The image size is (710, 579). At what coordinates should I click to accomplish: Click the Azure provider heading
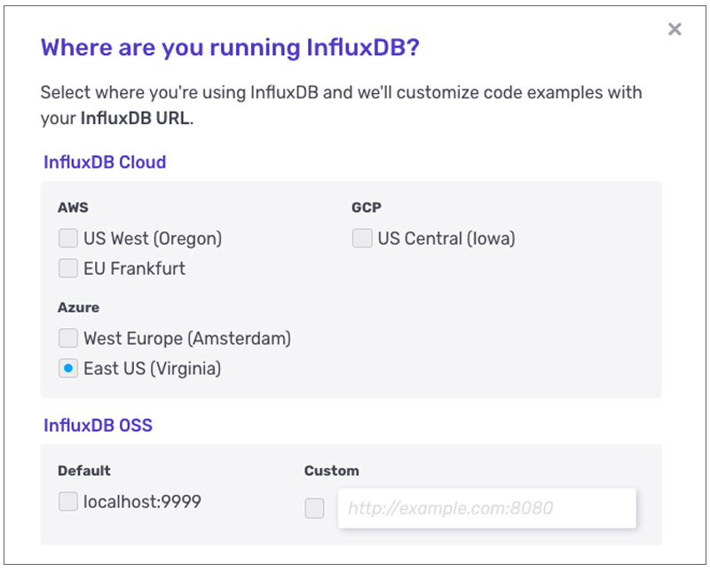(78, 308)
